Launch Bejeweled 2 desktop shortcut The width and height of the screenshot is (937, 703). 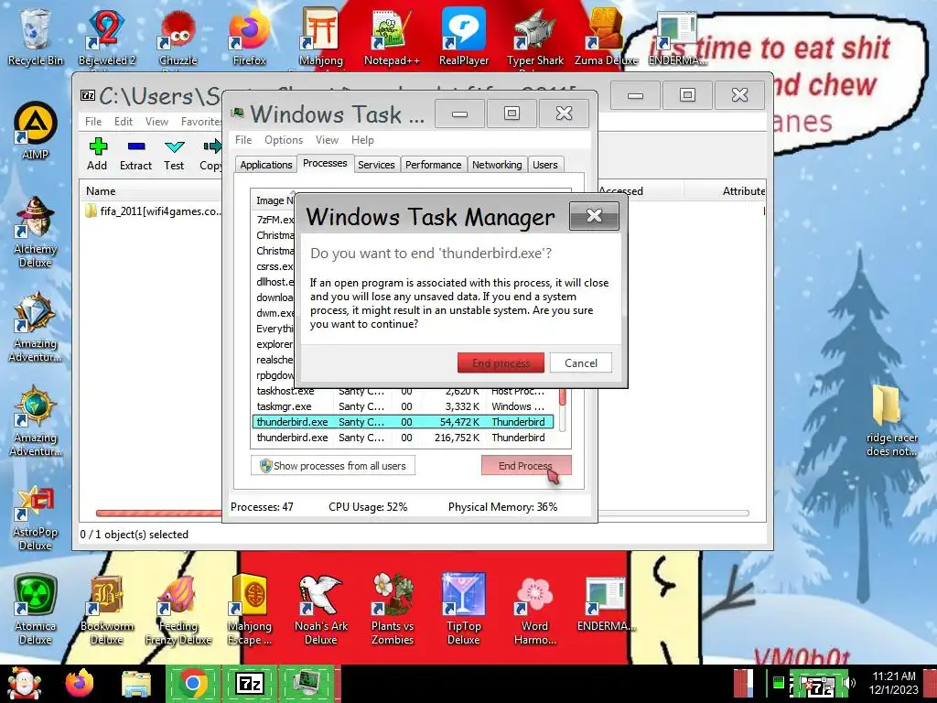pyautogui.click(x=106, y=37)
